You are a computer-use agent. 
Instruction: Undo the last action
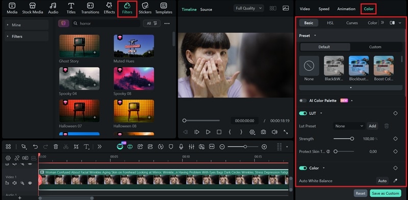35,146
